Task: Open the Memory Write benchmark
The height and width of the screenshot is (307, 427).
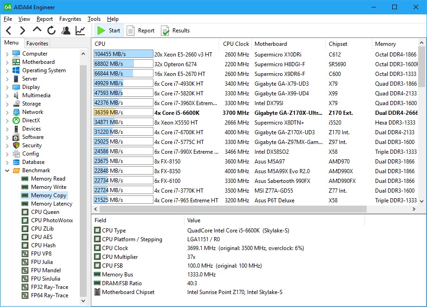Action: [x=49, y=187]
